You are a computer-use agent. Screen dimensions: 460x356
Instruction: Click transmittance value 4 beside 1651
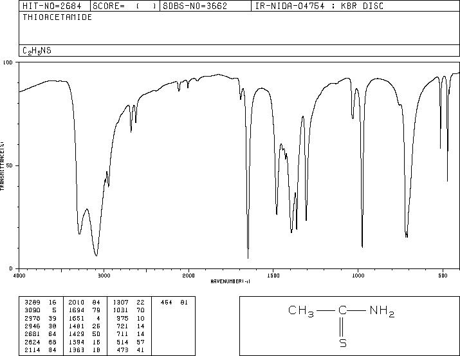point(98,318)
